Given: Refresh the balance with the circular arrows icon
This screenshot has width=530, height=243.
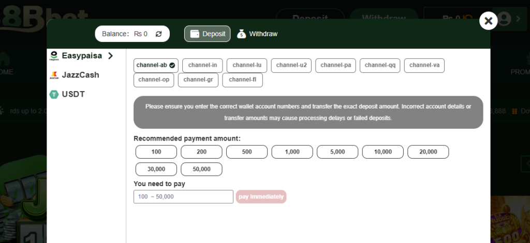Looking at the screenshot, I should [158, 34].
